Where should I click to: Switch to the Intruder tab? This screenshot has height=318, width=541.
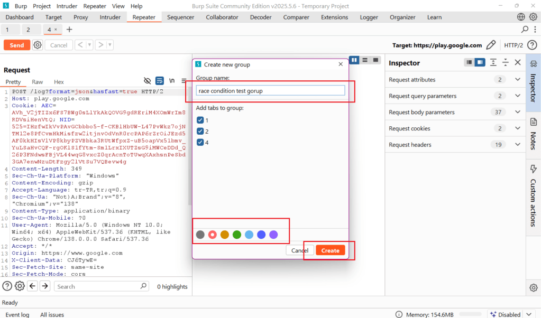click(110, 17)
